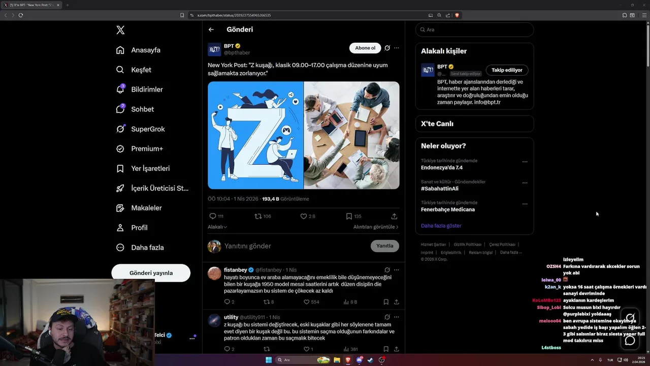Open Yer İşaretleri bookmarks
650x366 pixels.
[x=143, y=168]
